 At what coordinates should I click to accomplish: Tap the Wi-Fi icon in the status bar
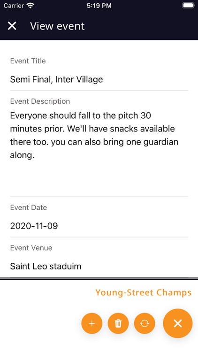[30, 6]
